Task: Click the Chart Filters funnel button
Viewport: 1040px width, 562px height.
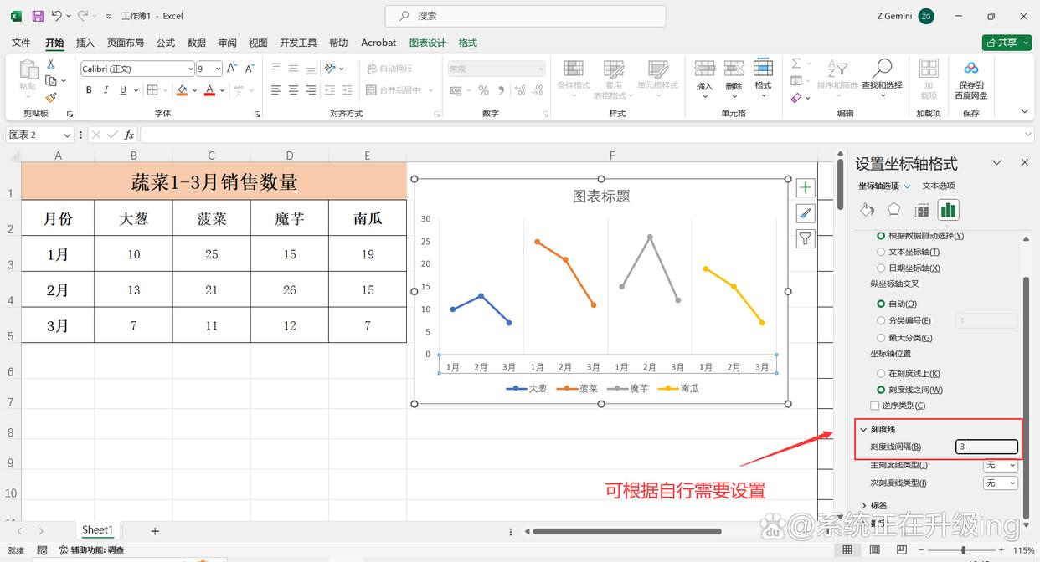Action: 805,239
